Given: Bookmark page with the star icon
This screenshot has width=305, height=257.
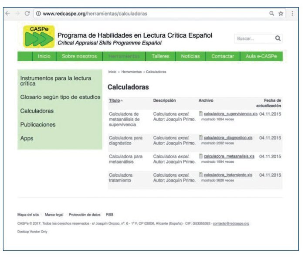Looking at the screenshot, I should tap(281, 14).
